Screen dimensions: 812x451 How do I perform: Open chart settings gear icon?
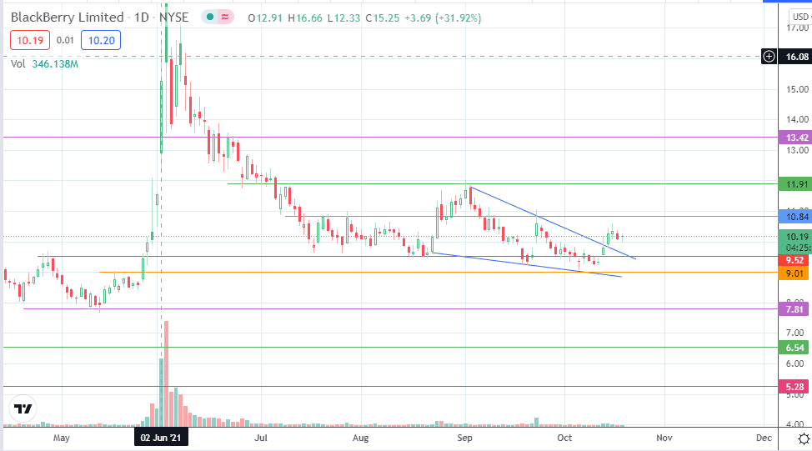(x=804, y=439)
